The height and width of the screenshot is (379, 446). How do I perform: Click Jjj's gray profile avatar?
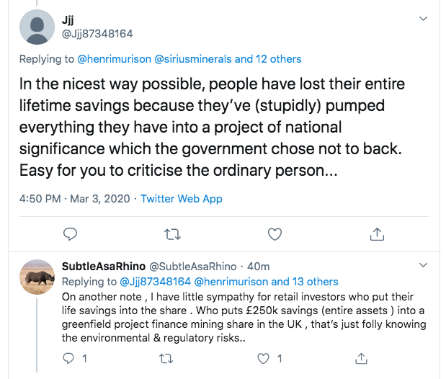(37, 27)
